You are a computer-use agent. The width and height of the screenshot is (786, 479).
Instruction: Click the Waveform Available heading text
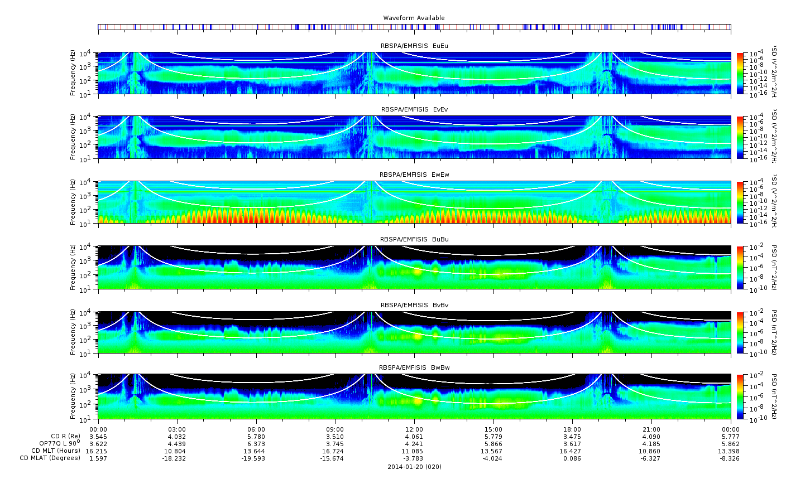click(x=414, y=18)
